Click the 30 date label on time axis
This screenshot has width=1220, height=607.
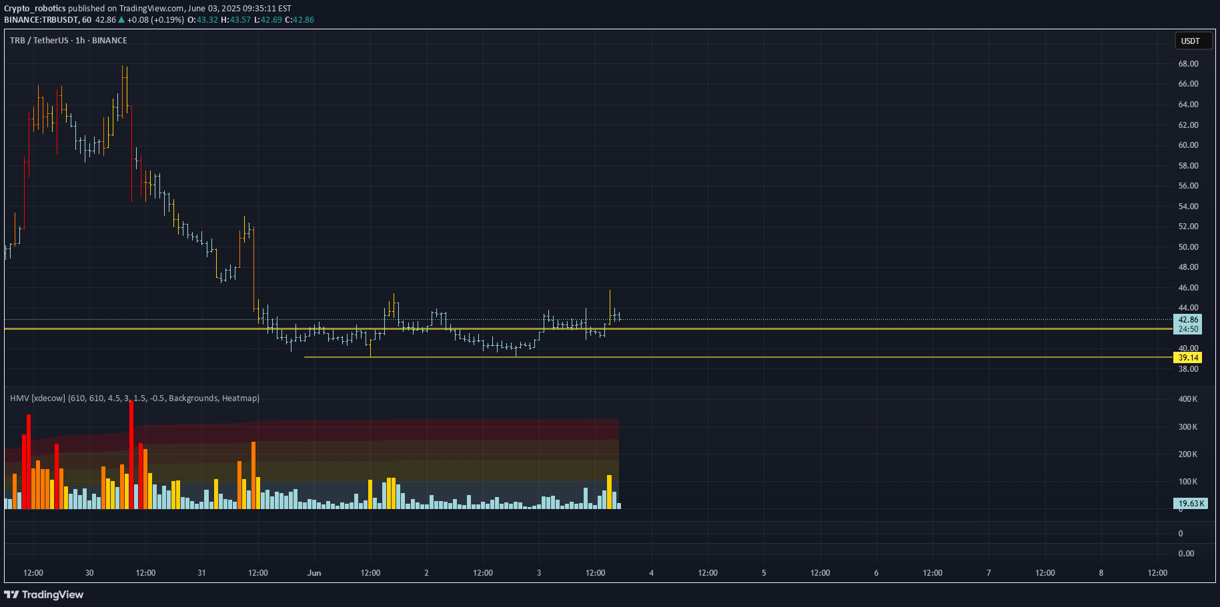89,573
